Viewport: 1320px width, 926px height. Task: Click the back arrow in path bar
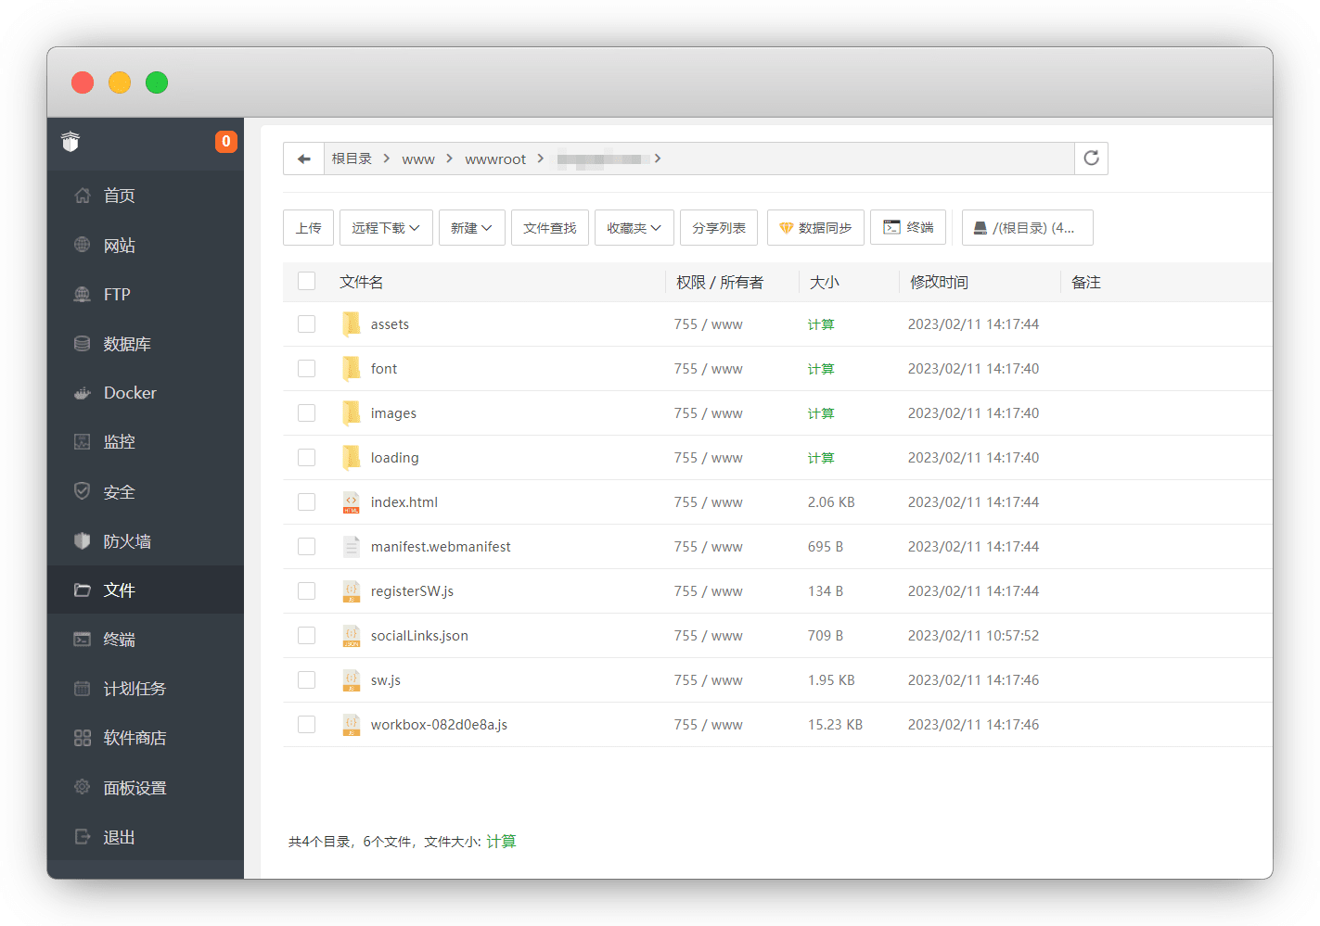(303, 159)
